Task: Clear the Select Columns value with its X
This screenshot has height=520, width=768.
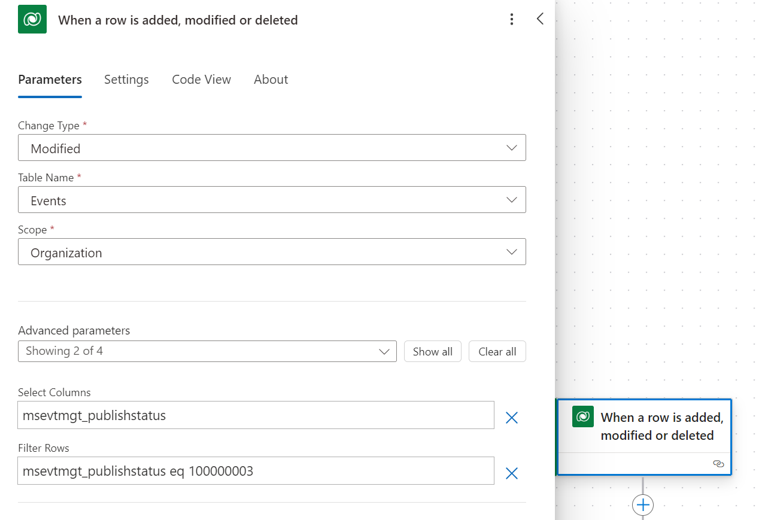Action: pos(511,417)
